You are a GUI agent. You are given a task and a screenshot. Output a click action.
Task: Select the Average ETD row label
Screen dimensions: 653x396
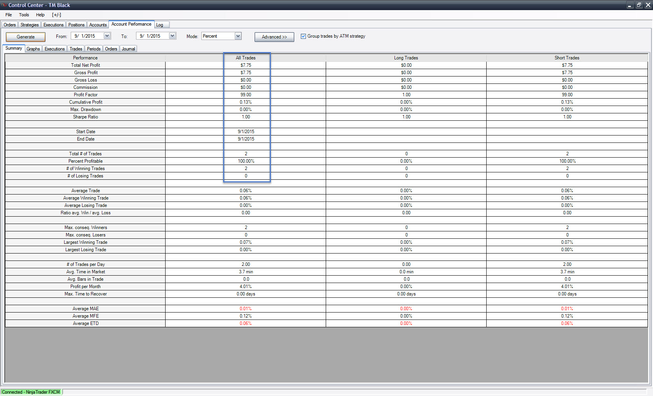click(x=86, y=323)
